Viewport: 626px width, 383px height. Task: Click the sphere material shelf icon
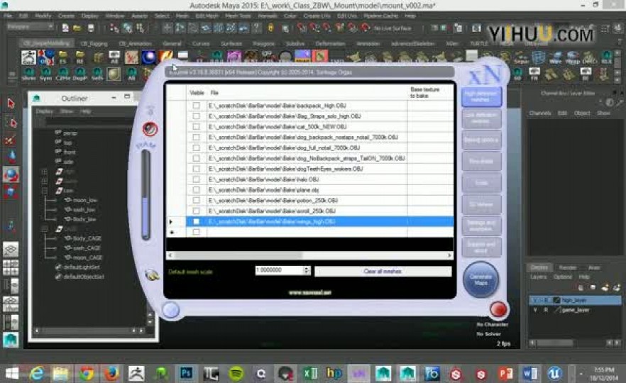coord(114,74)
